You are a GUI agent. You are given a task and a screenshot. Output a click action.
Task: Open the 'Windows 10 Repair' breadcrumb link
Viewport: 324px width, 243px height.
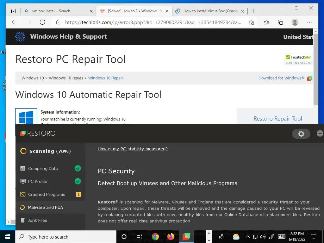click(106, 78)
